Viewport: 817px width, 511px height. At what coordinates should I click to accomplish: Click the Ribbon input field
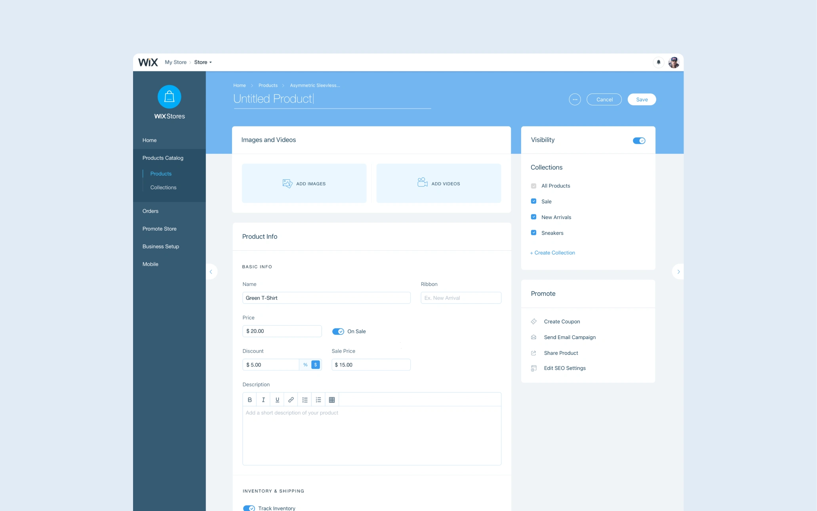[x=461, y=298]
